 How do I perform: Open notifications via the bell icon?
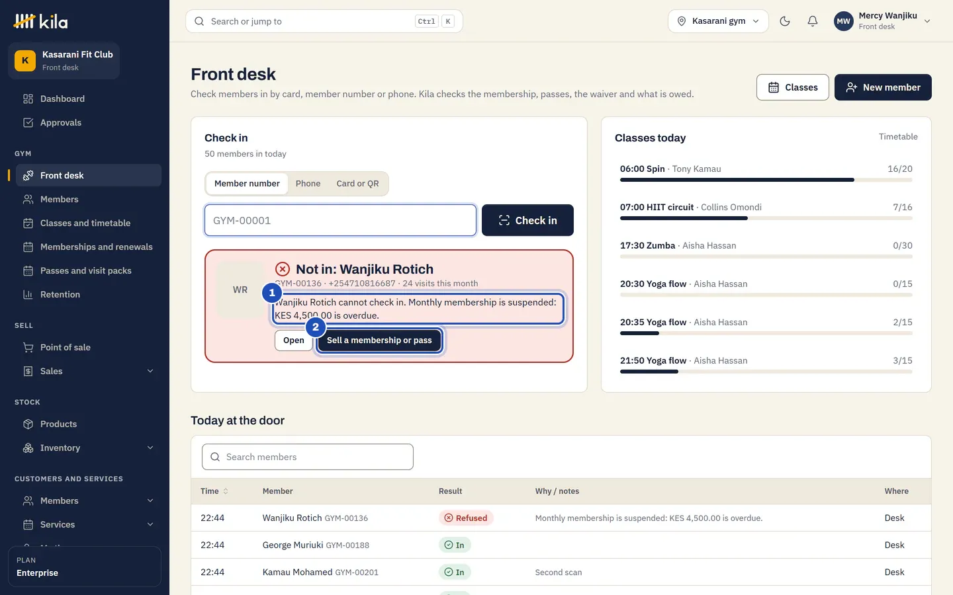pyautogui.click(x=813, y=21)
